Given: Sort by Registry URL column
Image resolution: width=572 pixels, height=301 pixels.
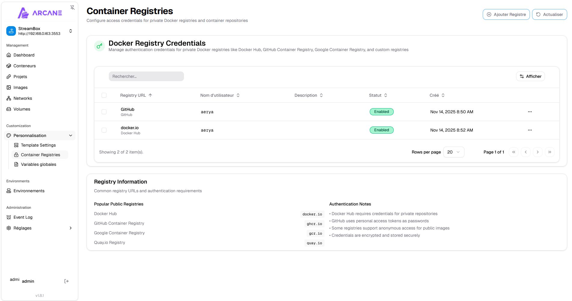Looking at the screenshot, I should tap(136, 95).
